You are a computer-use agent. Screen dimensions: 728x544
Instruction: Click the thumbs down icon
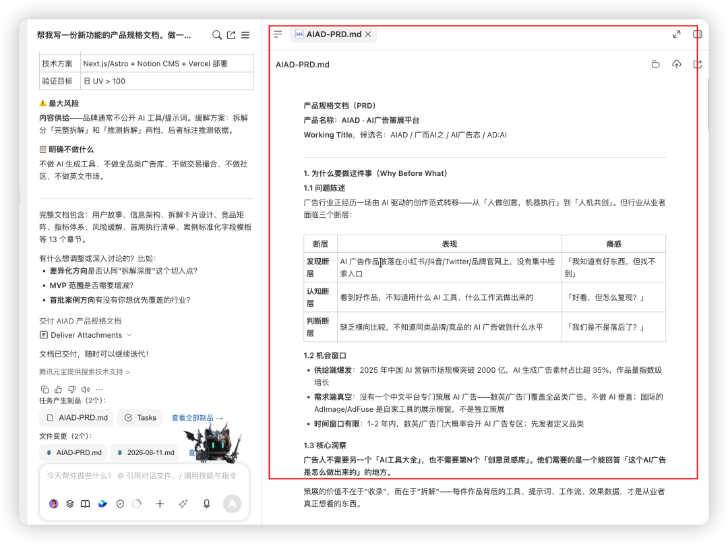pos(72,390)
